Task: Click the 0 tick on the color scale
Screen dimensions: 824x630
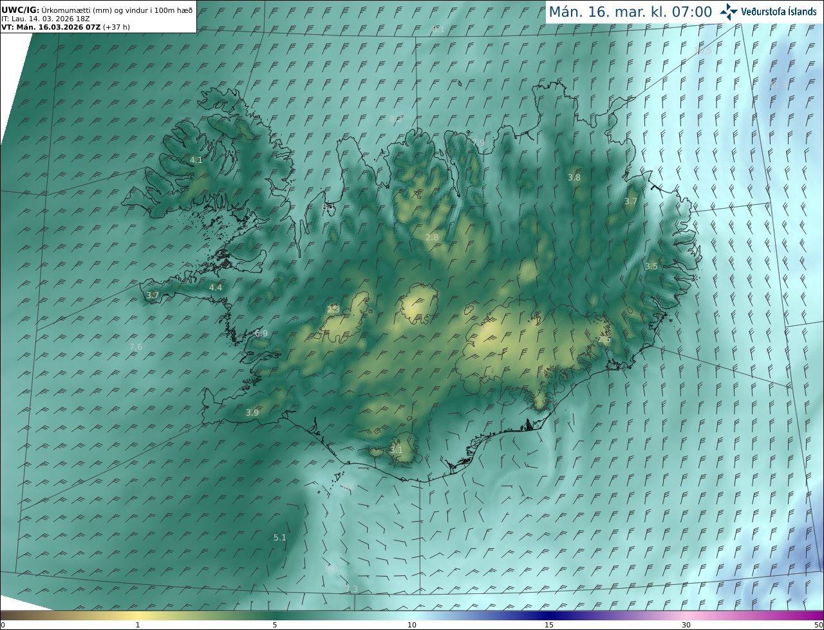Action: pos(3,625)
